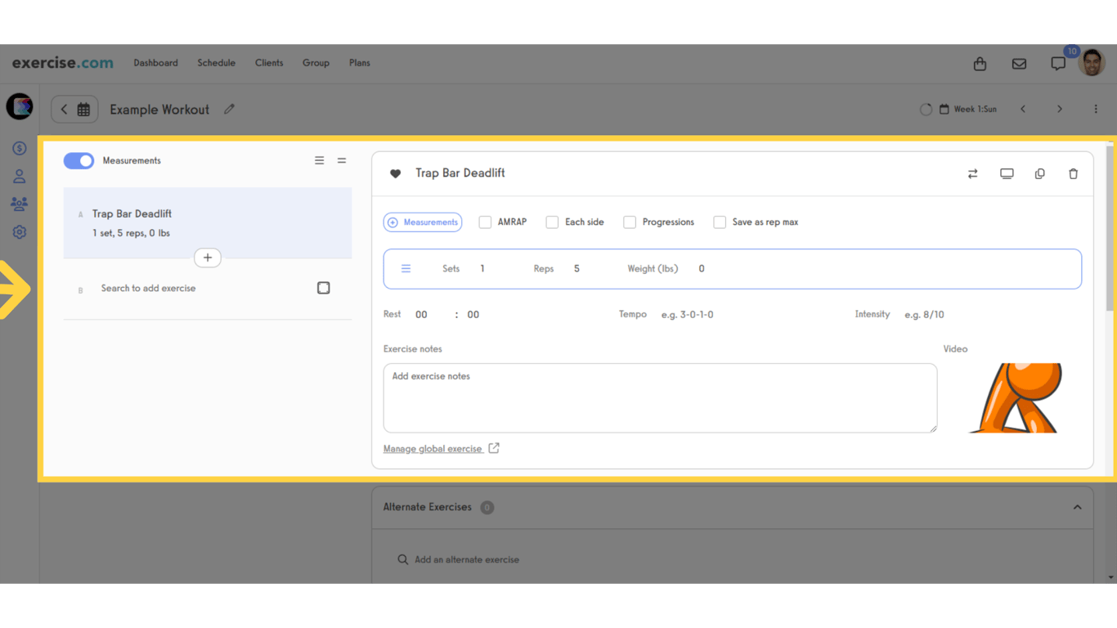Image resolution: width=1117 pixels, height=628 pixels.
Task: Open the single person sidebar icon
Action: click(20, 176)
